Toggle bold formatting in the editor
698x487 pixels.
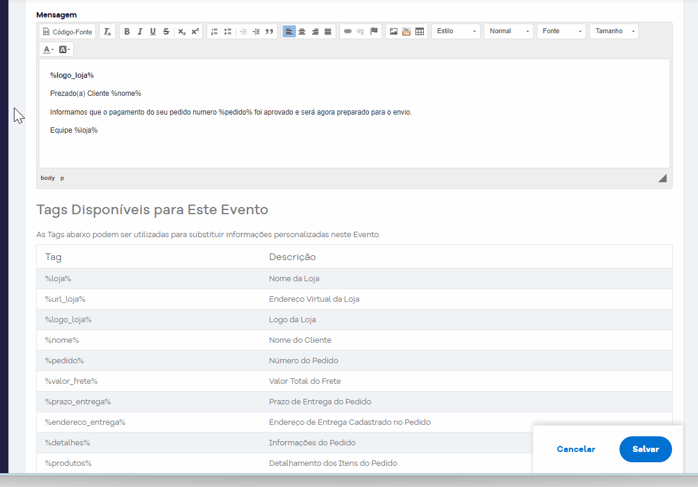point(127,31)
